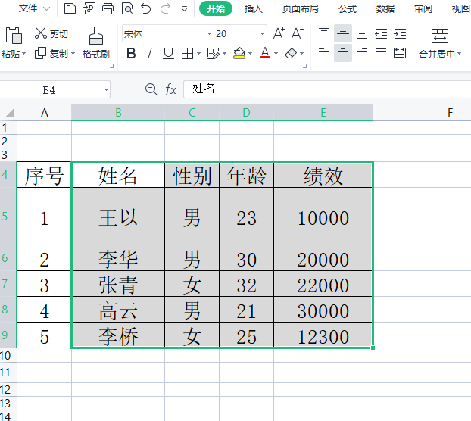Open the 文件 menu
Viewport: 471px width, 421px height.
point(27,8)
